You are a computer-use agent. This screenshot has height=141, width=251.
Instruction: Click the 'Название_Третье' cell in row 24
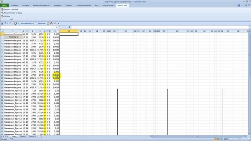(13, 106)
